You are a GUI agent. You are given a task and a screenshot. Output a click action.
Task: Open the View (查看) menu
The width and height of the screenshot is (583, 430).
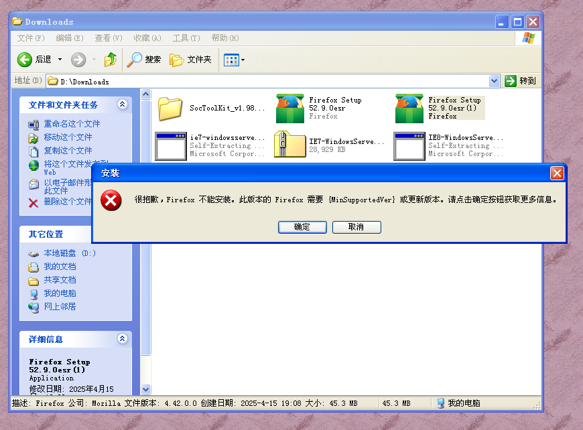coord(108,38)
